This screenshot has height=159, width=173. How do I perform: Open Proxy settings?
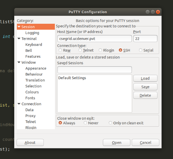tap(30, 116)
